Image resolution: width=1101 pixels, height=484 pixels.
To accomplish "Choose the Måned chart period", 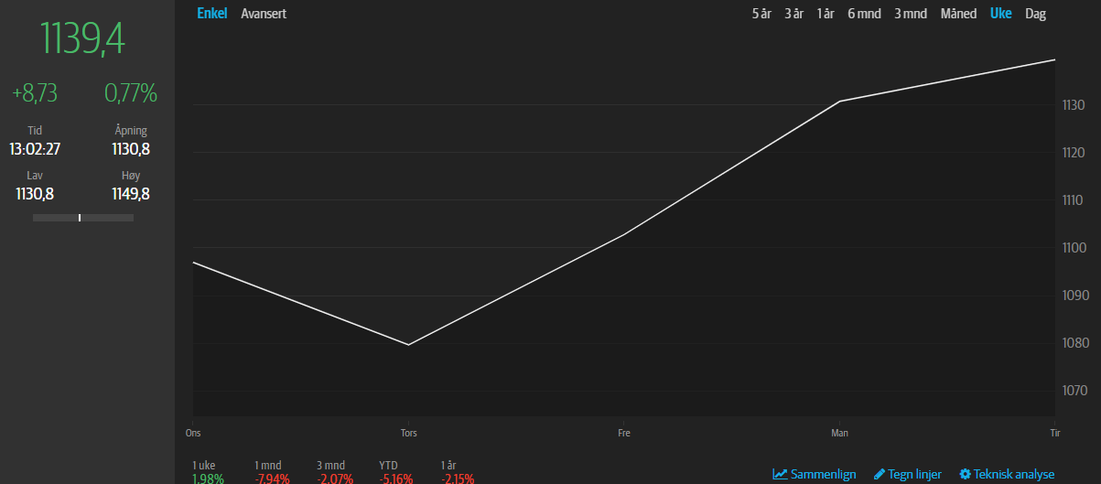I will [959, 14].
